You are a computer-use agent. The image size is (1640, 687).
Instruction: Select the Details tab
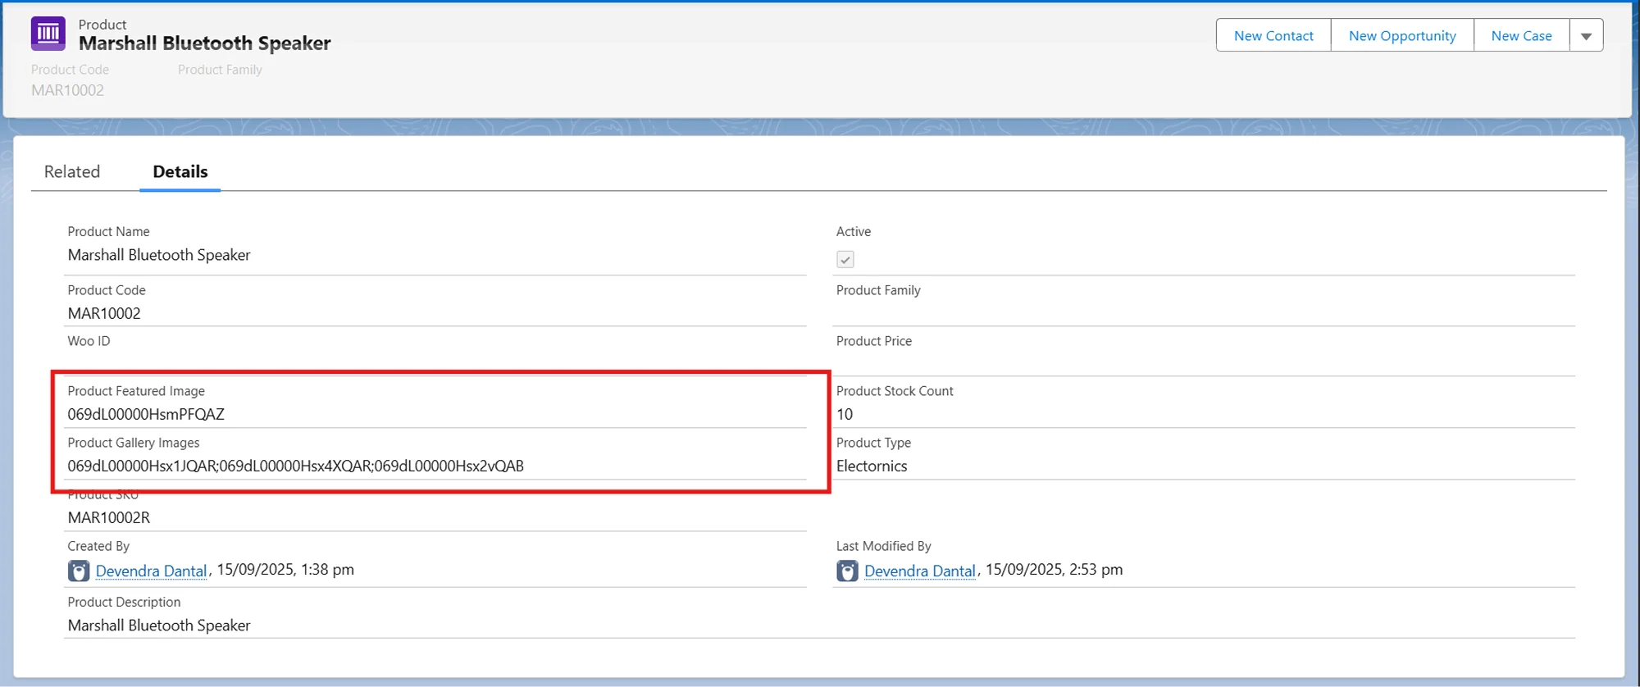180,171
